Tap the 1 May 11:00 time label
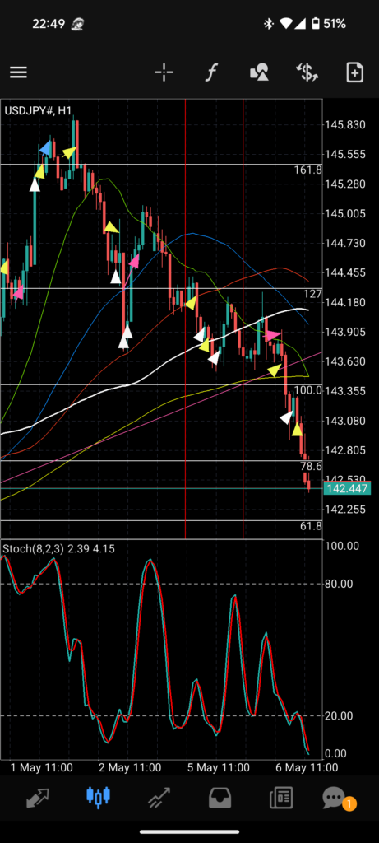Viewport: 379px width, 843px height. click(42, 767)
